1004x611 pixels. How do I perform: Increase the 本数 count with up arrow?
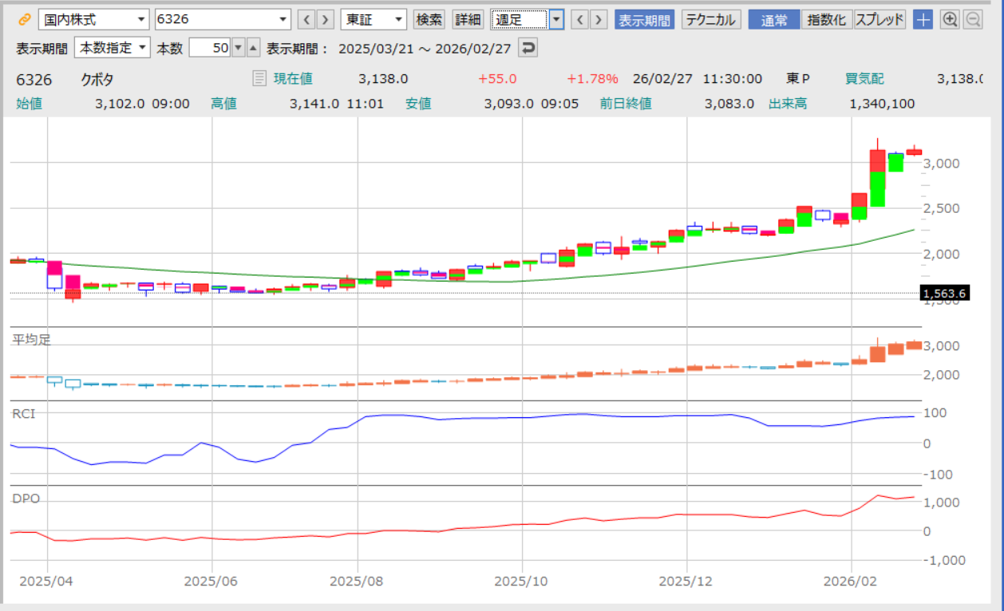(x=253, y=48)
